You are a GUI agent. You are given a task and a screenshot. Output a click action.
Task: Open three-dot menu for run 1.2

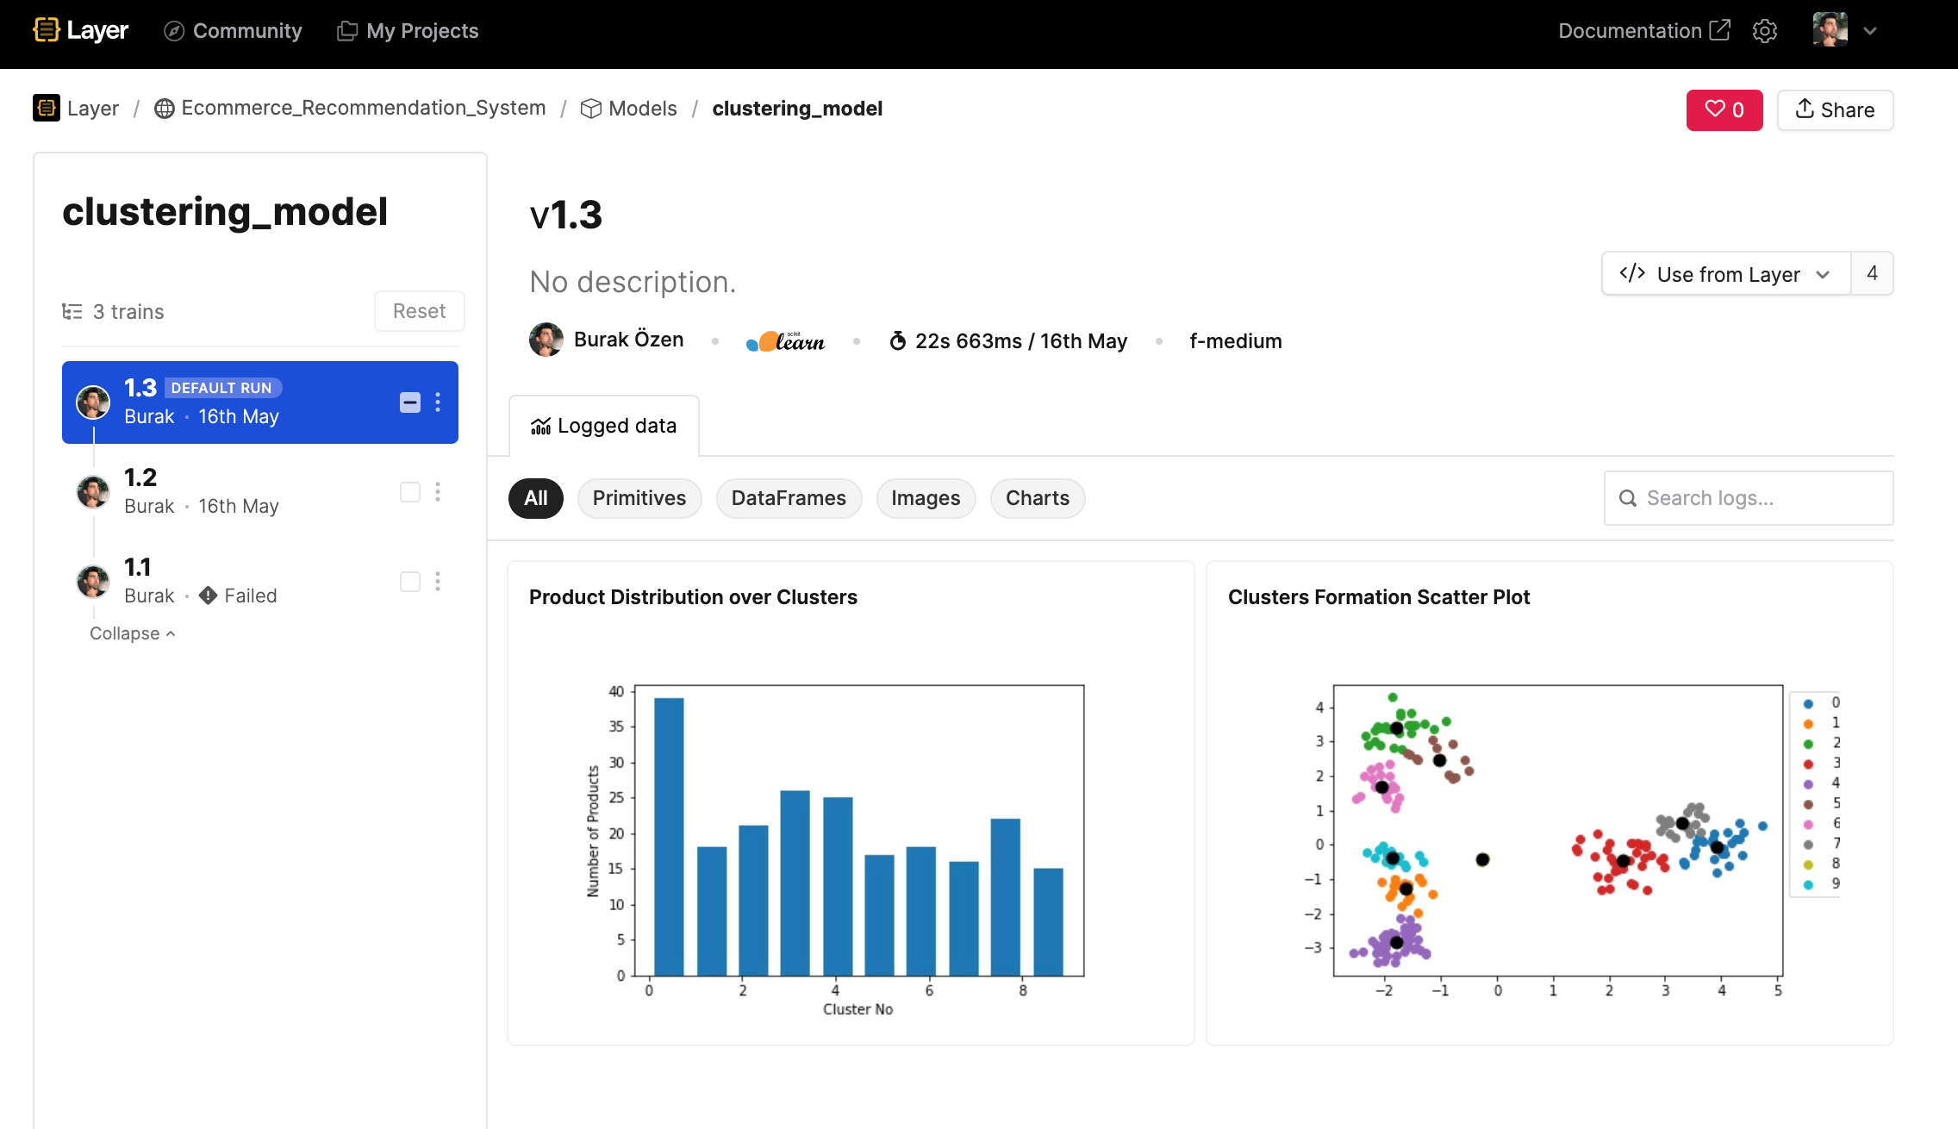pyautogui.click(x=438, y=492)
